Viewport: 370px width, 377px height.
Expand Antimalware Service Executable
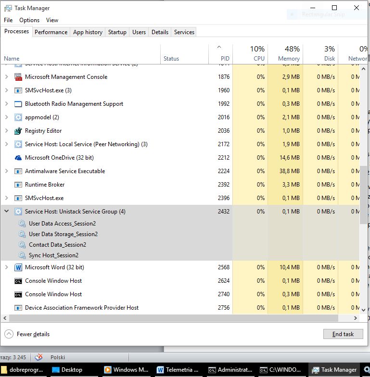coord(7,171)
